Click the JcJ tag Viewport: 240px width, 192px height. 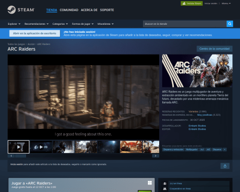coord(202,150)
